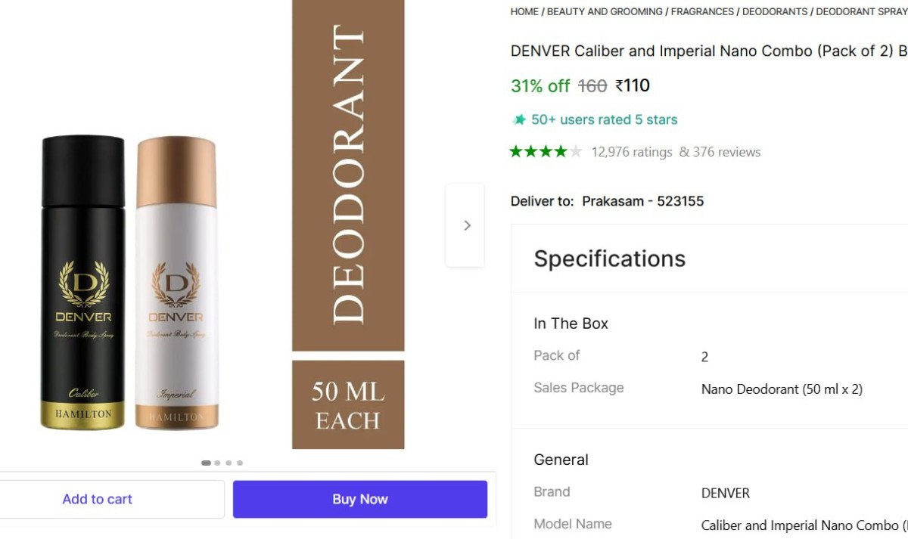Open the 12,976 ratings link
This screenshot has width=908, height=539.
point(632,152)
